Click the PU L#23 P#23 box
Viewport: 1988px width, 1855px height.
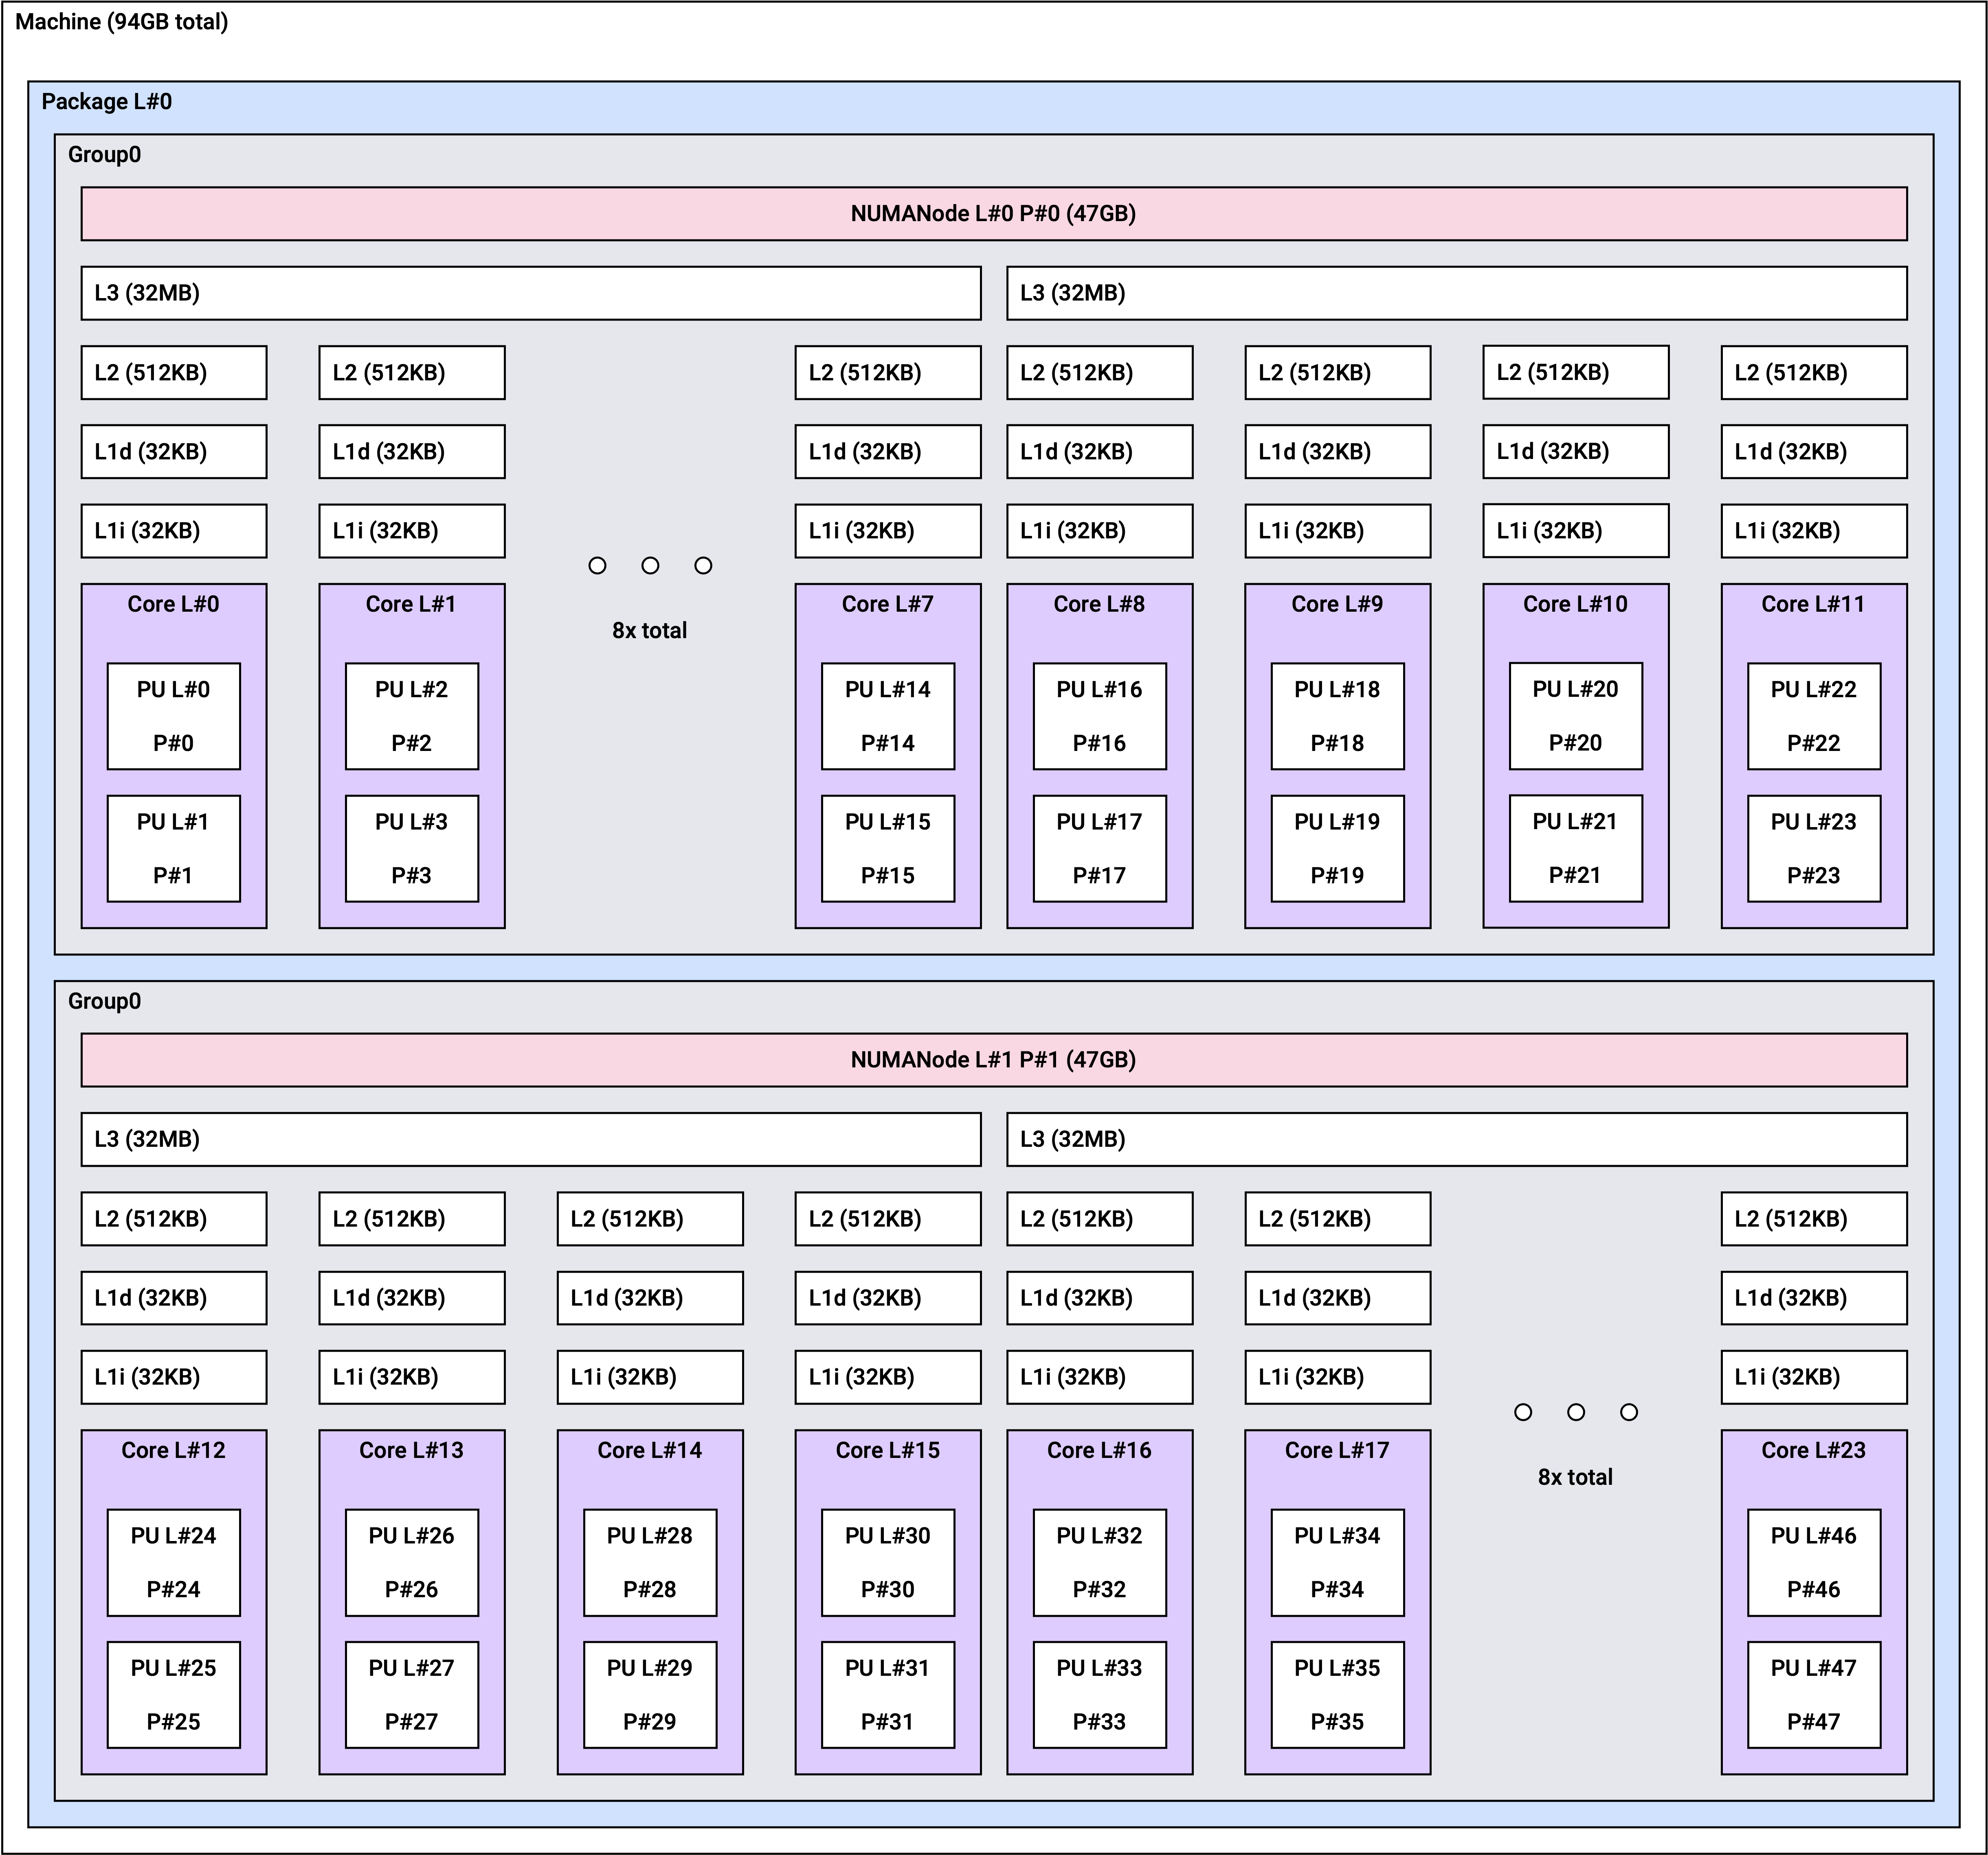click(x=1814, y=849)
